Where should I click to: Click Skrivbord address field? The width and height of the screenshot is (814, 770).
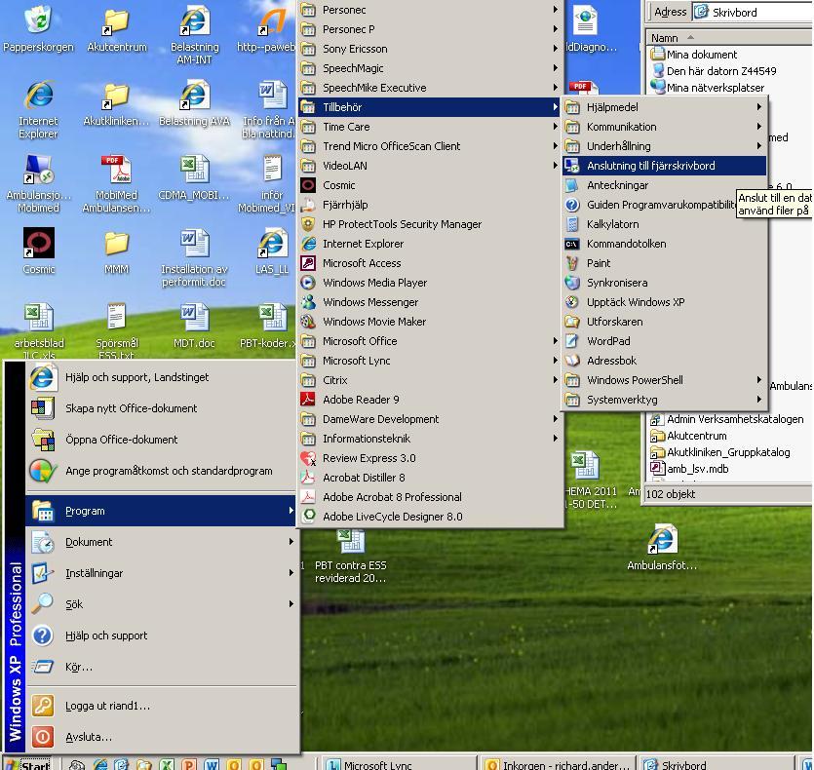(x=753, y=12)
